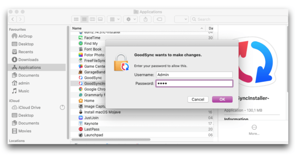Select Image Capture app row
297x158 pixels.
click(x=88, y=106)
